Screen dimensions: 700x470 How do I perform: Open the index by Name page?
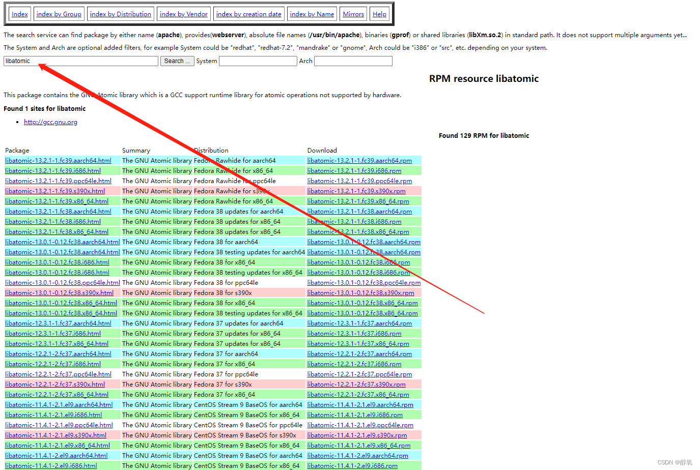click(312, 14)
